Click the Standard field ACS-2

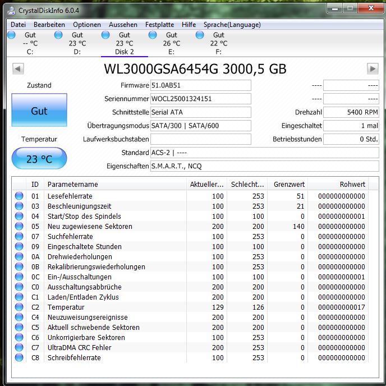(x=265, y=153)
